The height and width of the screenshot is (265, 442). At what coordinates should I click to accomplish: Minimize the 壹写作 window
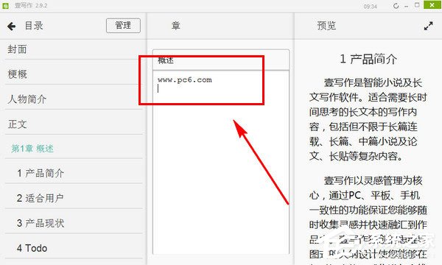tap(406, 6)
